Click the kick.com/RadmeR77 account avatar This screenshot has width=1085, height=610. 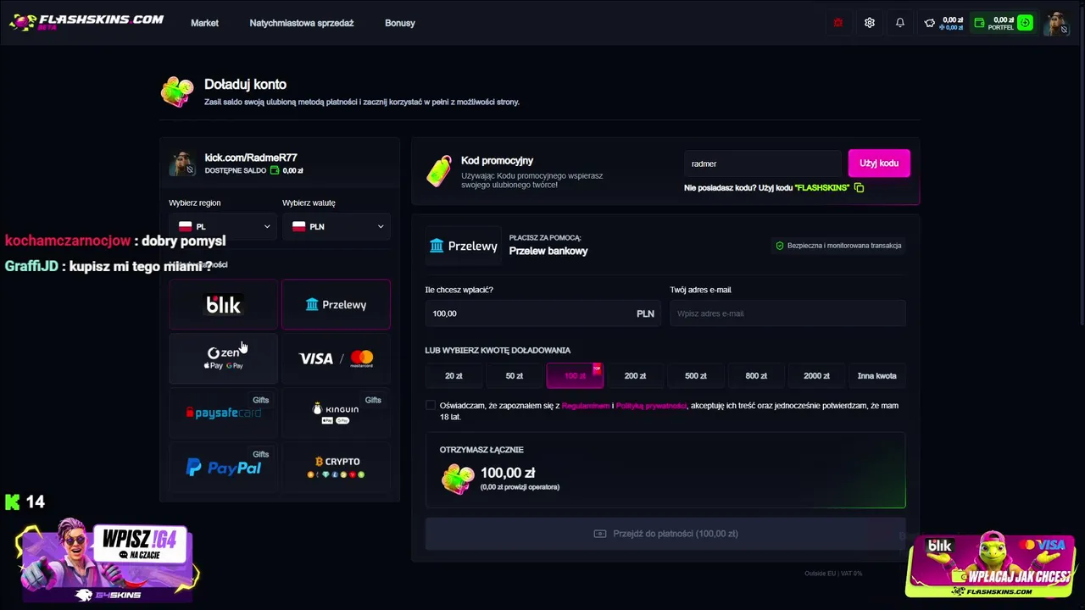(182, 164)
